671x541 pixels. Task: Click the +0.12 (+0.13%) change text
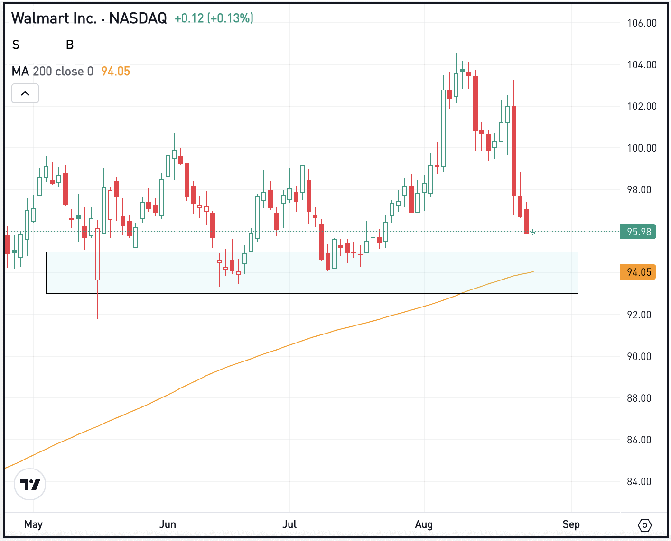coord(214,18)
